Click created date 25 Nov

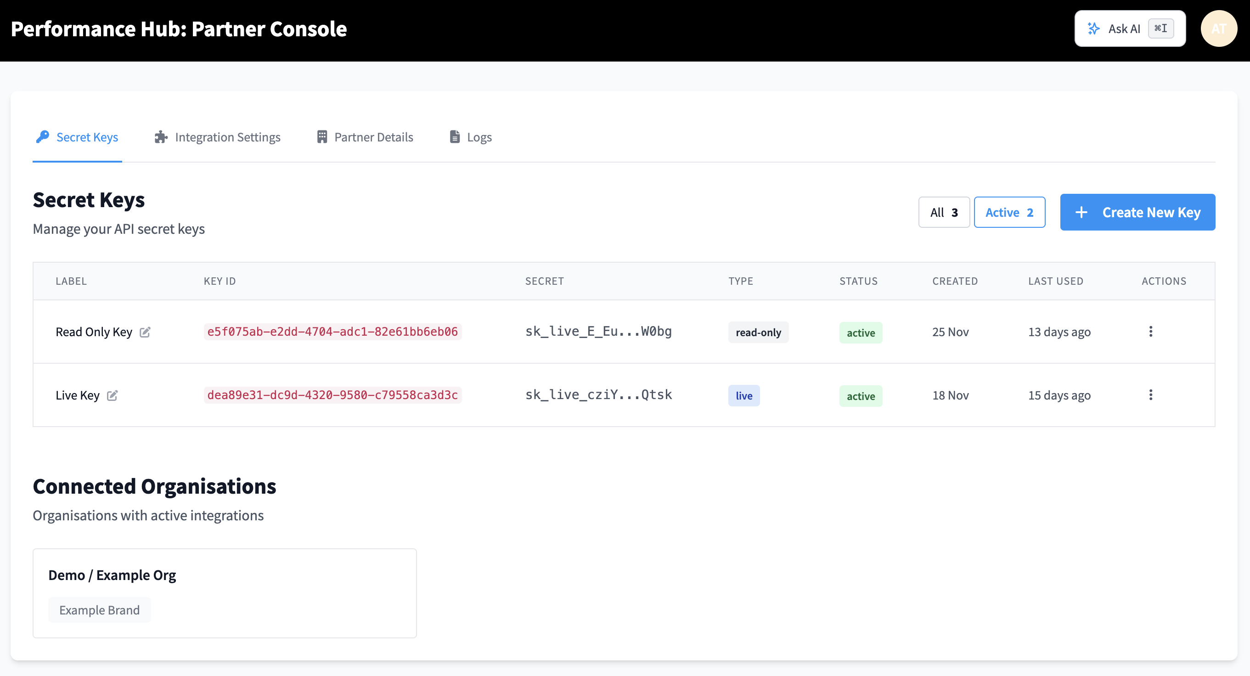(950, 332)
